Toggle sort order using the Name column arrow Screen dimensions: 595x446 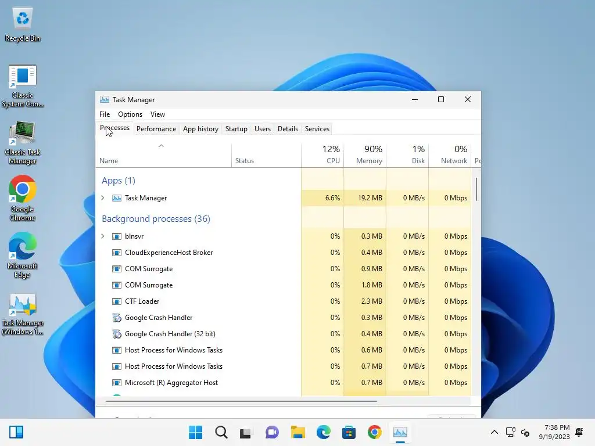click(x=162, y=146)
